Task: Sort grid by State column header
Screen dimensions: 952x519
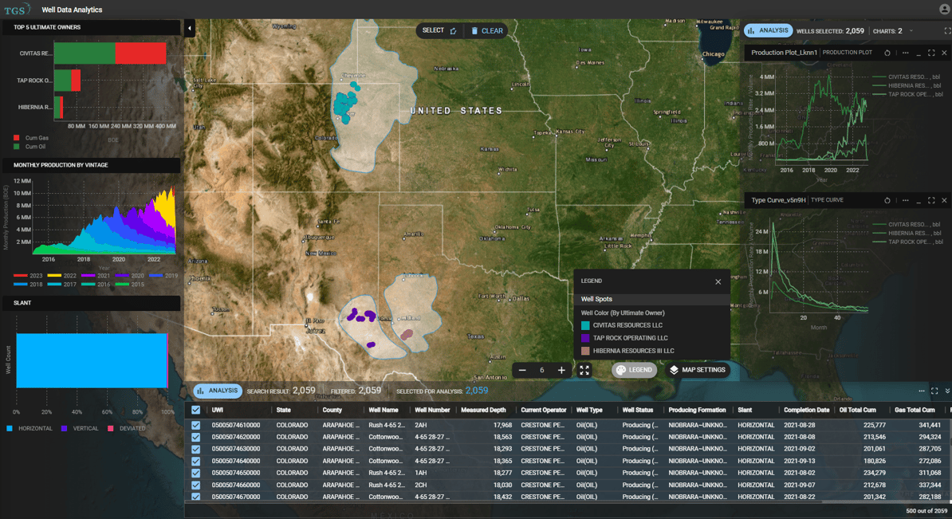Action: (x=284, y=411)
